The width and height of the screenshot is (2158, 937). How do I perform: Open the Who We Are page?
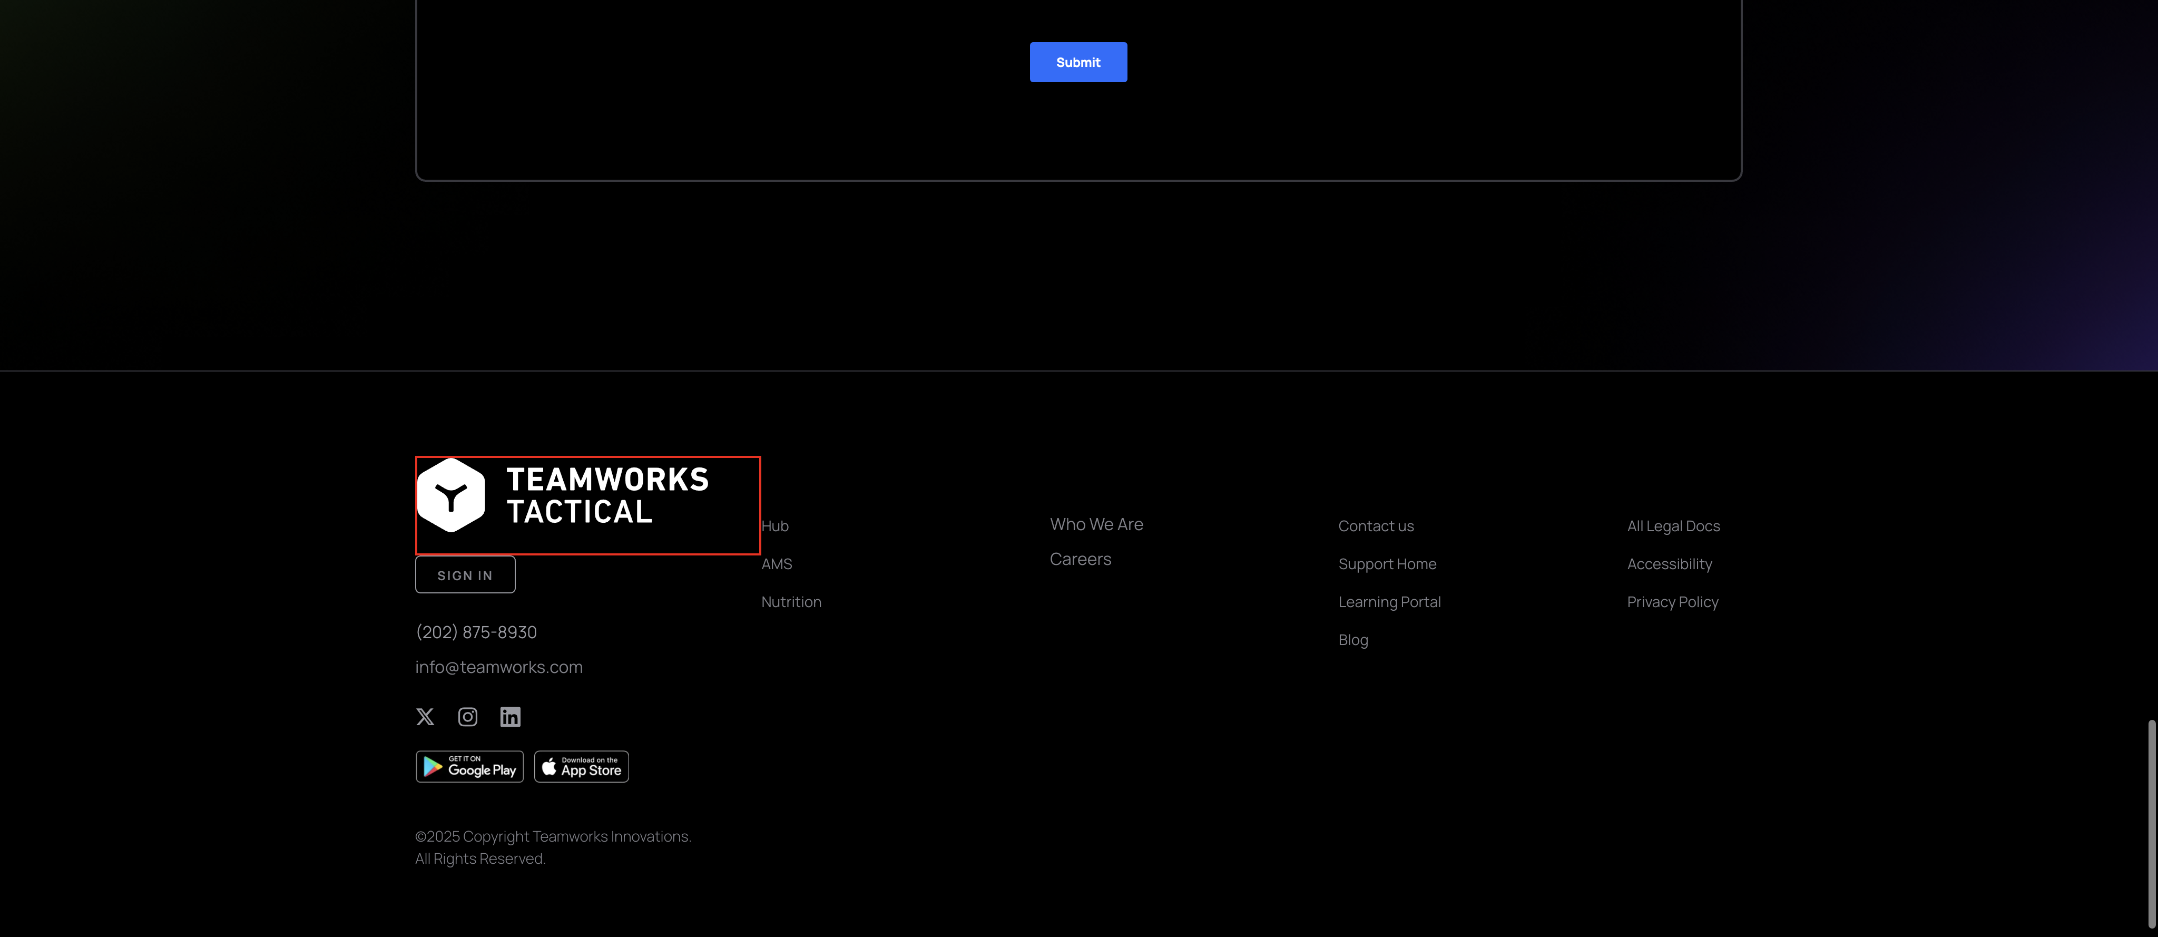1096,525
